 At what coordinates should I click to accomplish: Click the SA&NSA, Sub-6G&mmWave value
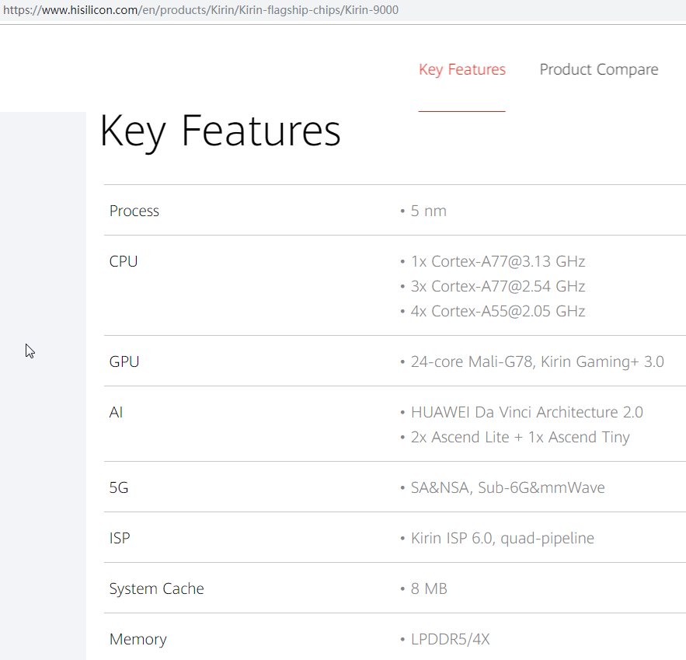click(507, 488)
